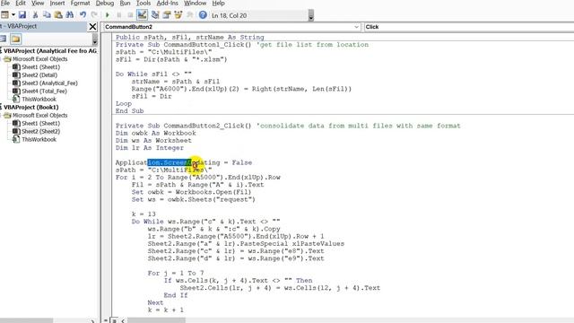The image size is (574, 323).
Task: Run the macro with green play icon
Action: tap(108, 15)
